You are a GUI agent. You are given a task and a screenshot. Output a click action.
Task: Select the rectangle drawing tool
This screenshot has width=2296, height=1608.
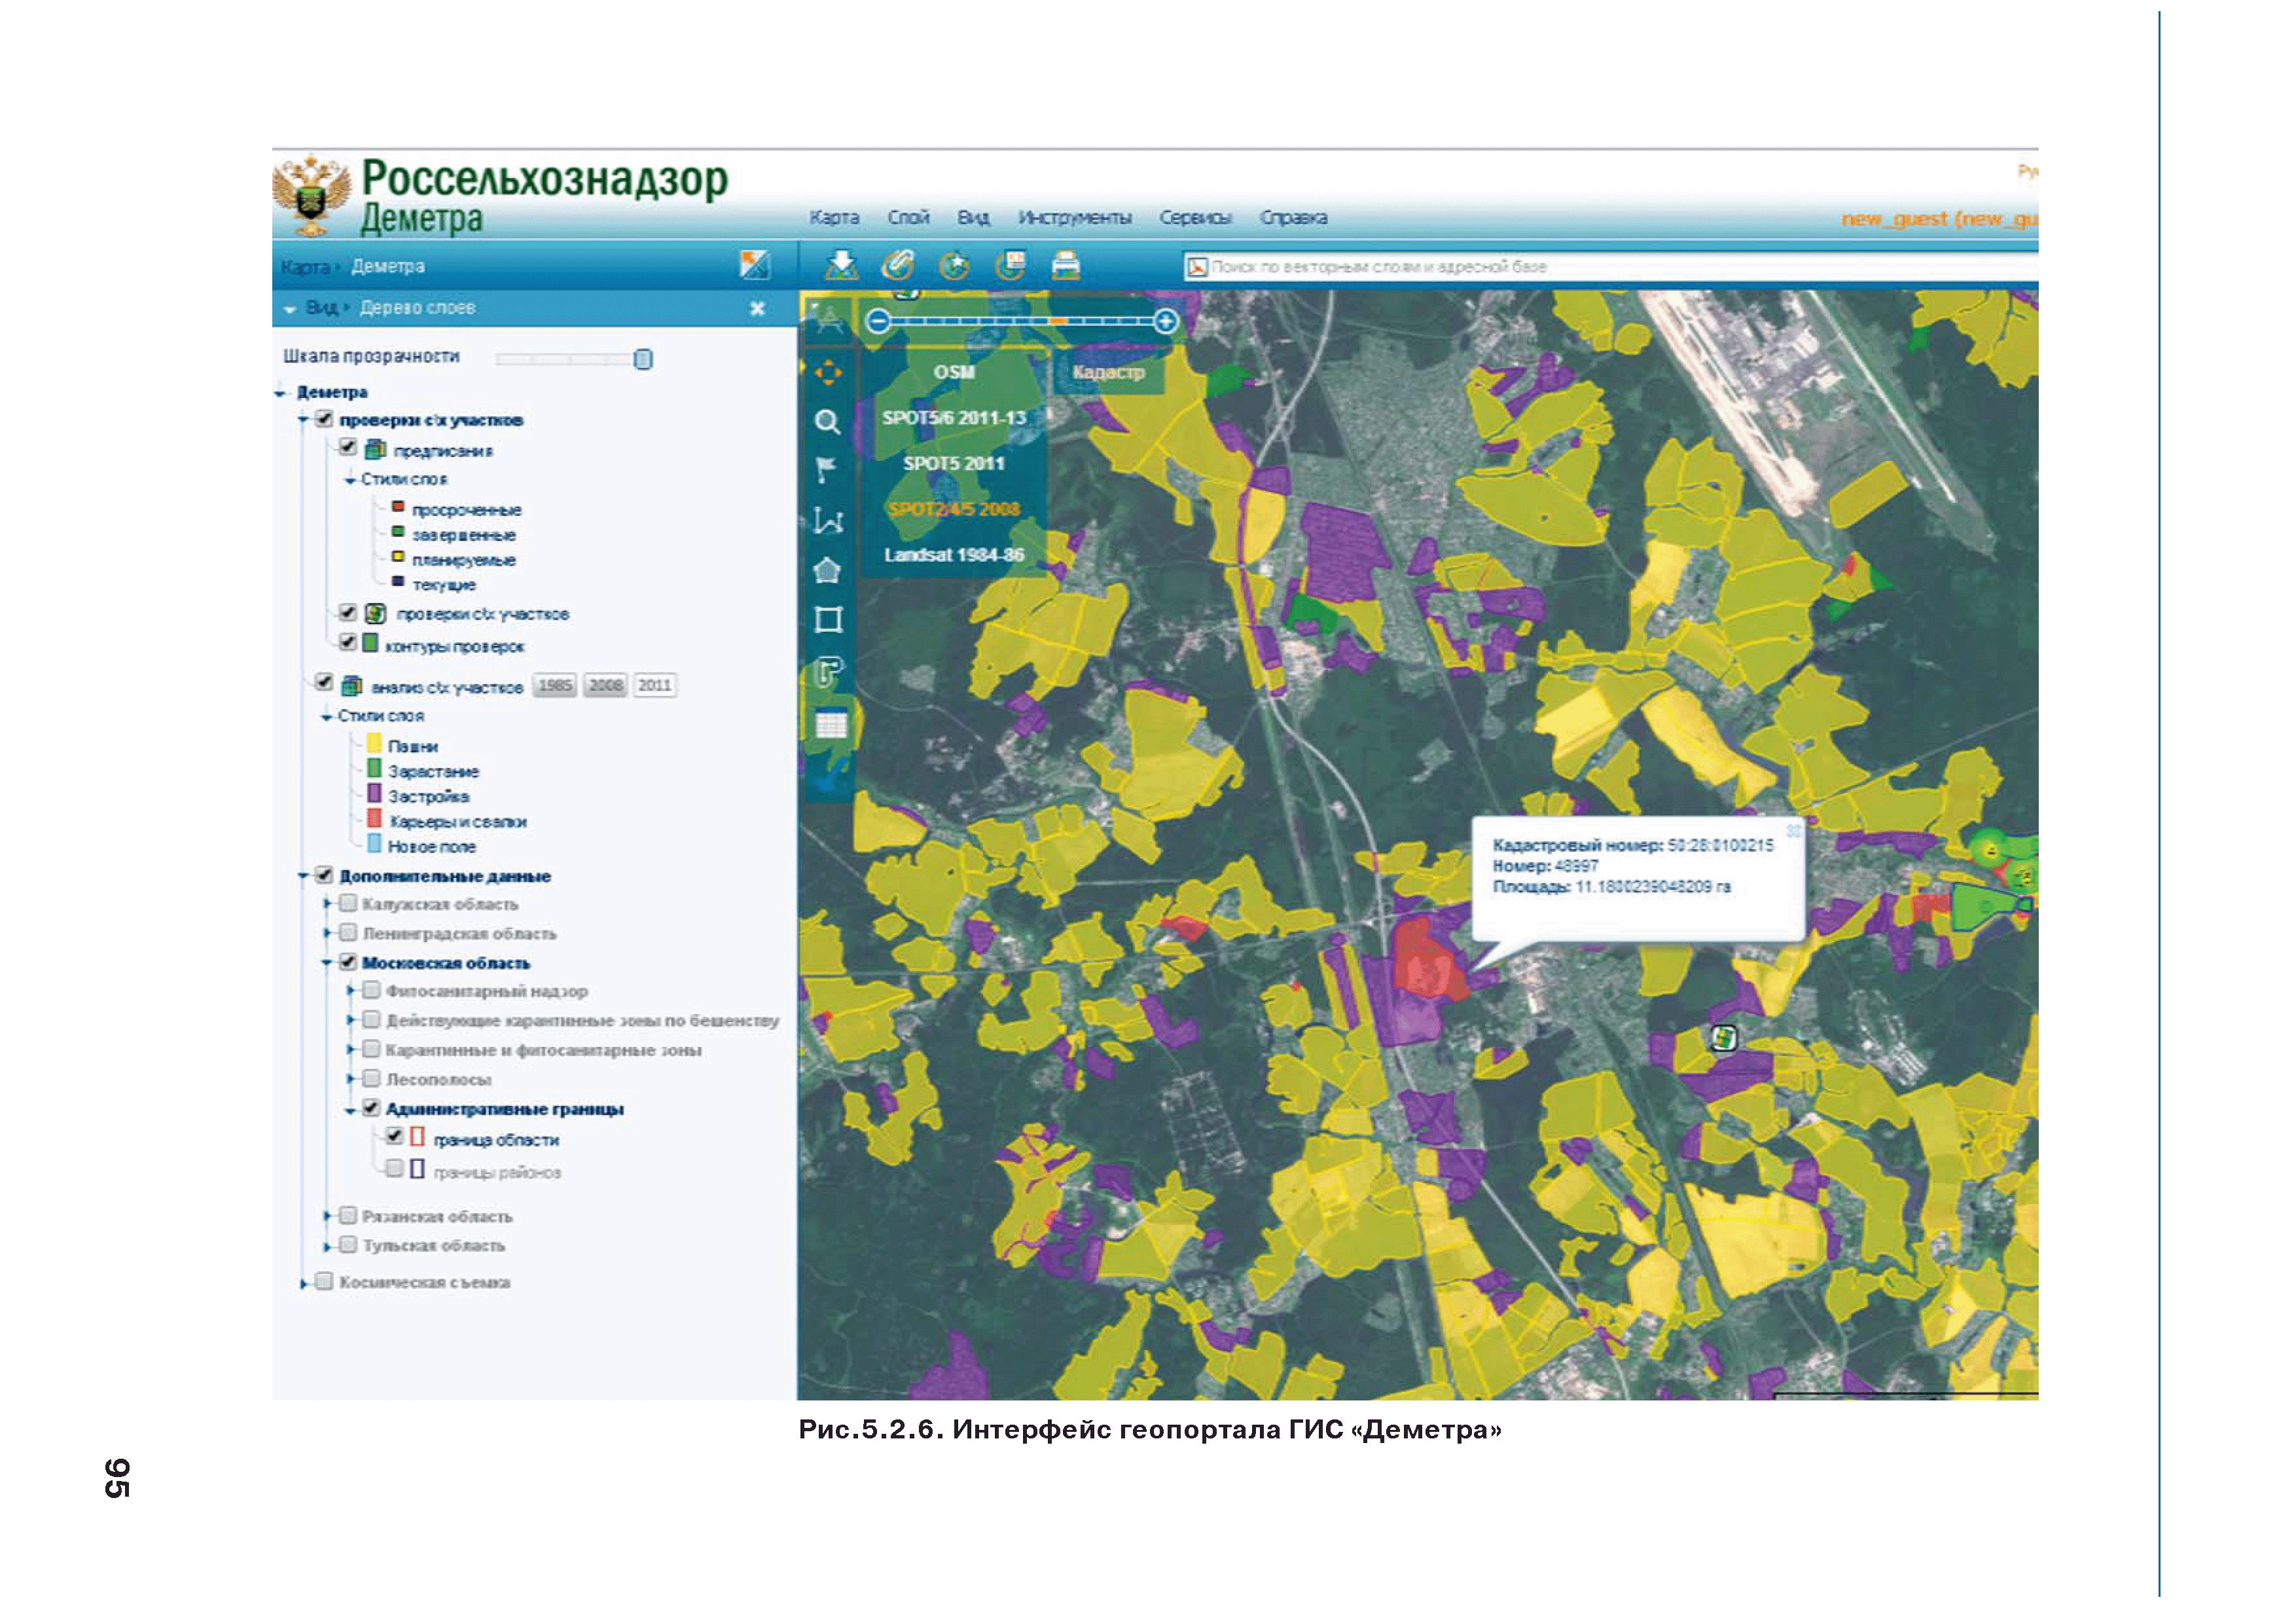tap(828, 619)
